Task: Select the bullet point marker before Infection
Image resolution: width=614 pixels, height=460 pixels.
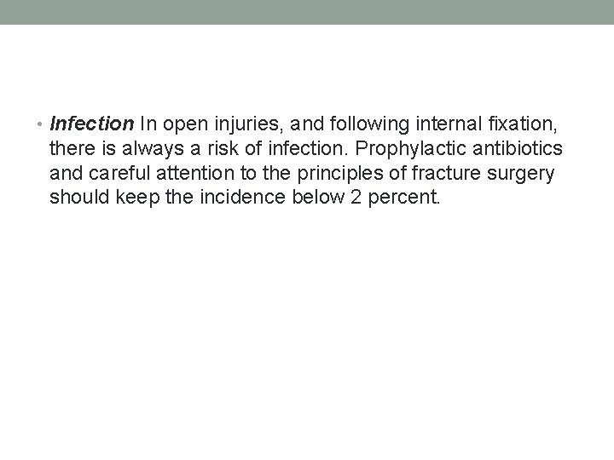Action: coord(39,124)
